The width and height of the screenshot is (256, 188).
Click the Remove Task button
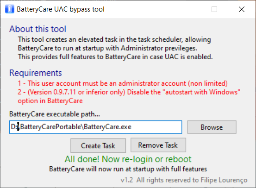[158, 145]
